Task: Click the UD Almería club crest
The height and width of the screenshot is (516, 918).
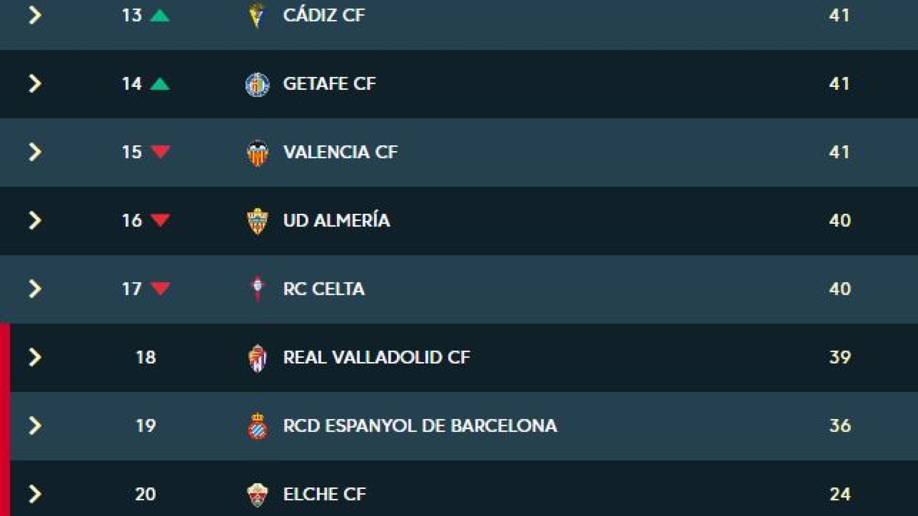Action: click(257, 221)
